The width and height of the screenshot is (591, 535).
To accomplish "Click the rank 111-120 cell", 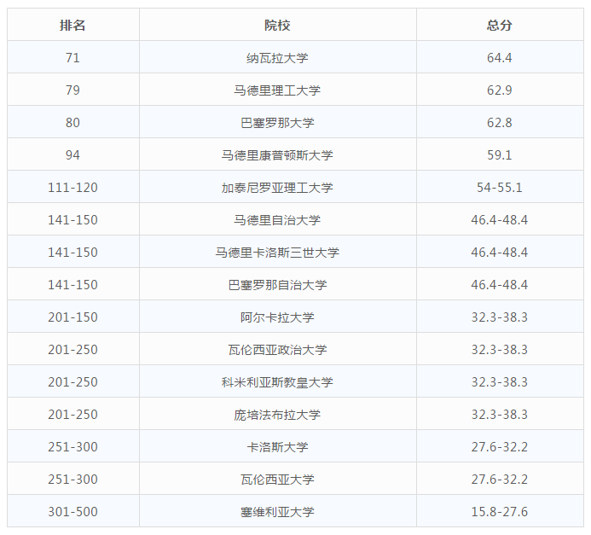I will click(x=72, y=188).
